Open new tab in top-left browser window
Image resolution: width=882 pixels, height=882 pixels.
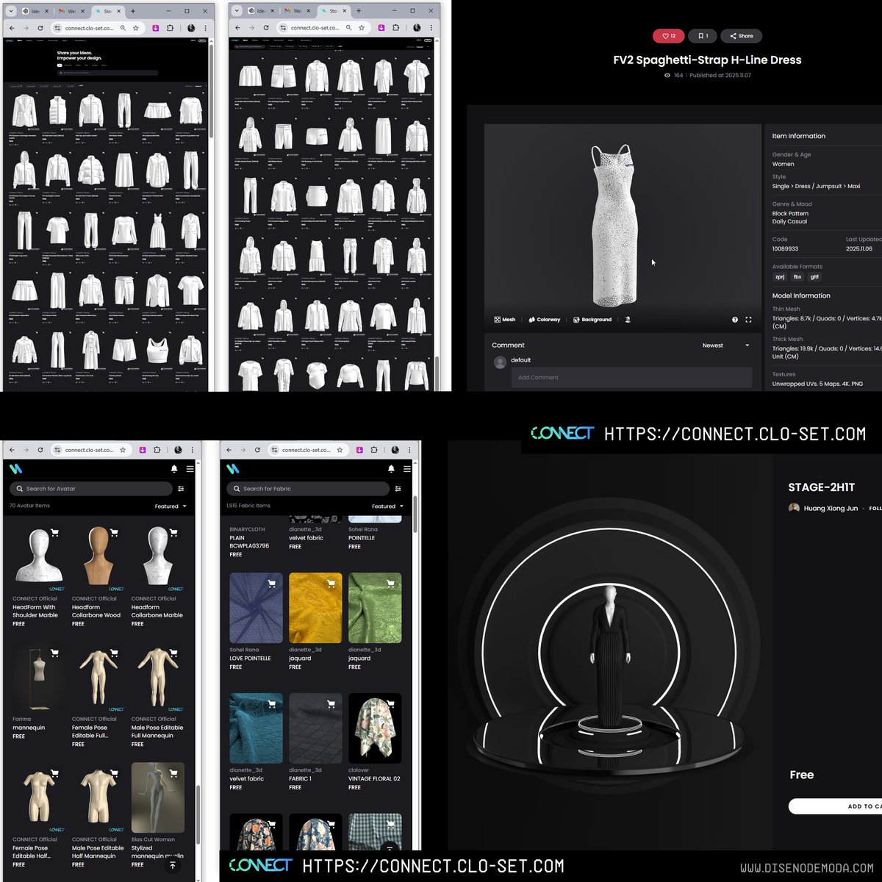[132, 11]
